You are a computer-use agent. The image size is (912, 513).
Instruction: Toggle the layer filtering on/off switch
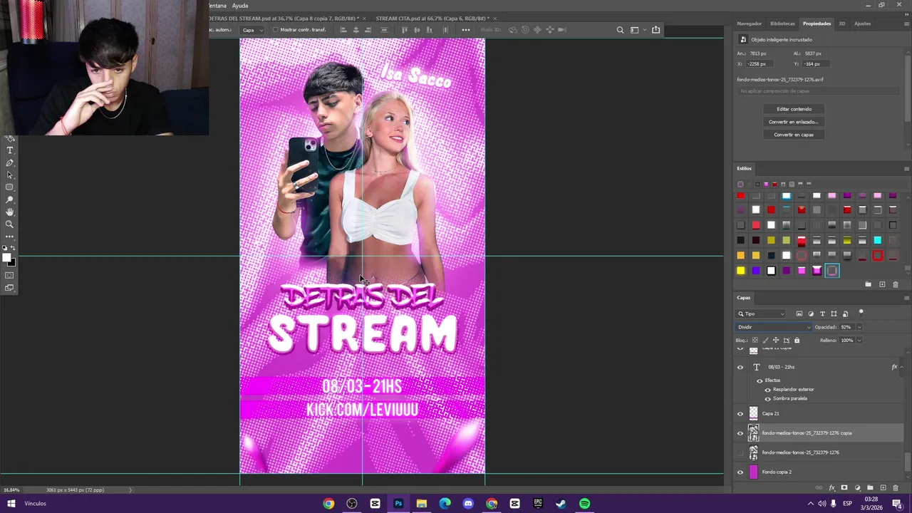pos(861,312)
